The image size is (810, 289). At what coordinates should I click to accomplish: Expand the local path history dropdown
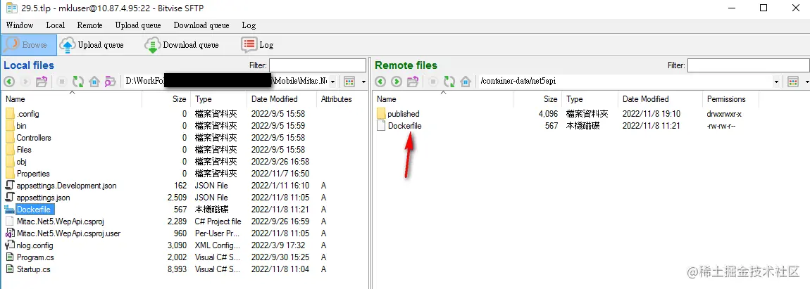(333, 82)
